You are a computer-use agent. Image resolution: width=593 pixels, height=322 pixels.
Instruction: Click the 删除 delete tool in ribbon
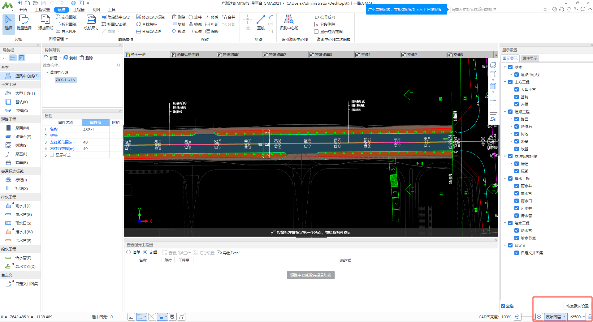[x=179, y=17]
